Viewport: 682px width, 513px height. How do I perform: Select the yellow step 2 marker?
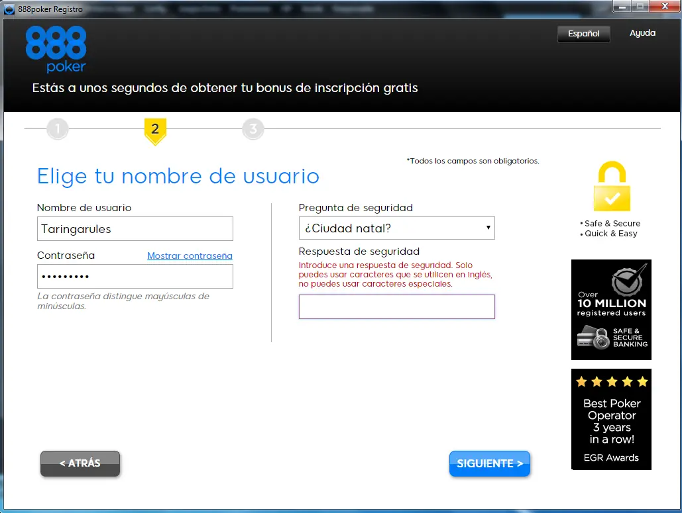pyautogui.click(x=155, y=131)
